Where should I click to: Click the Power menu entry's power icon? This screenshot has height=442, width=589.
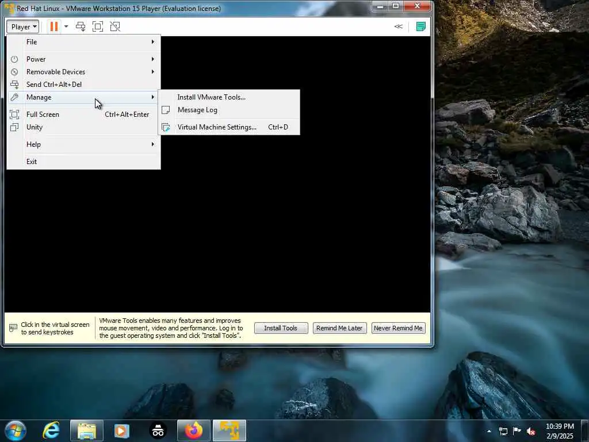pos(14,59)
